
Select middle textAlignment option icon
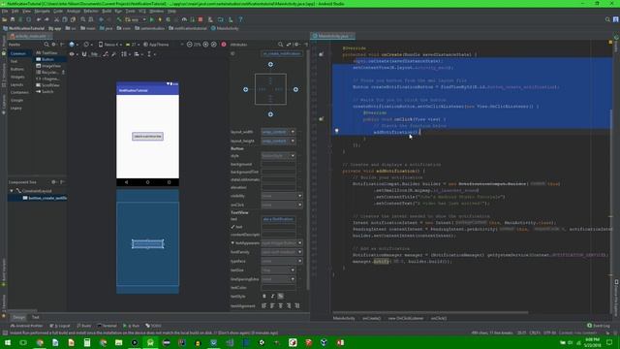tap(280, 306)
